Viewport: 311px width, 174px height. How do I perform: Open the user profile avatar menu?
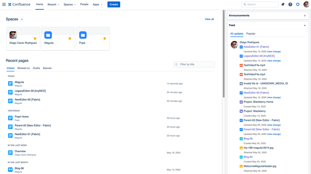[x=306, y=4]
